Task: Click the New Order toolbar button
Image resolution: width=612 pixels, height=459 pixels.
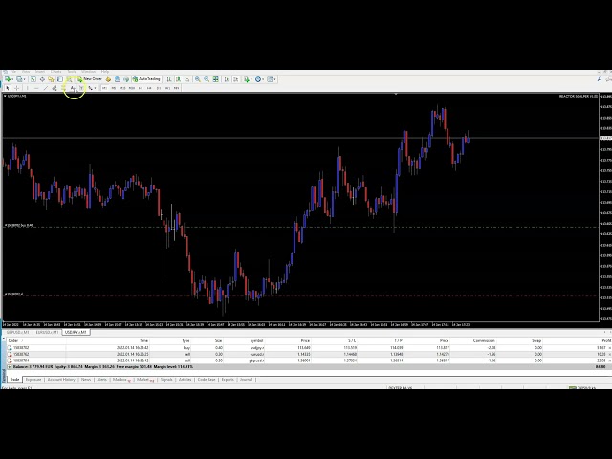Action: pos(92,79)
